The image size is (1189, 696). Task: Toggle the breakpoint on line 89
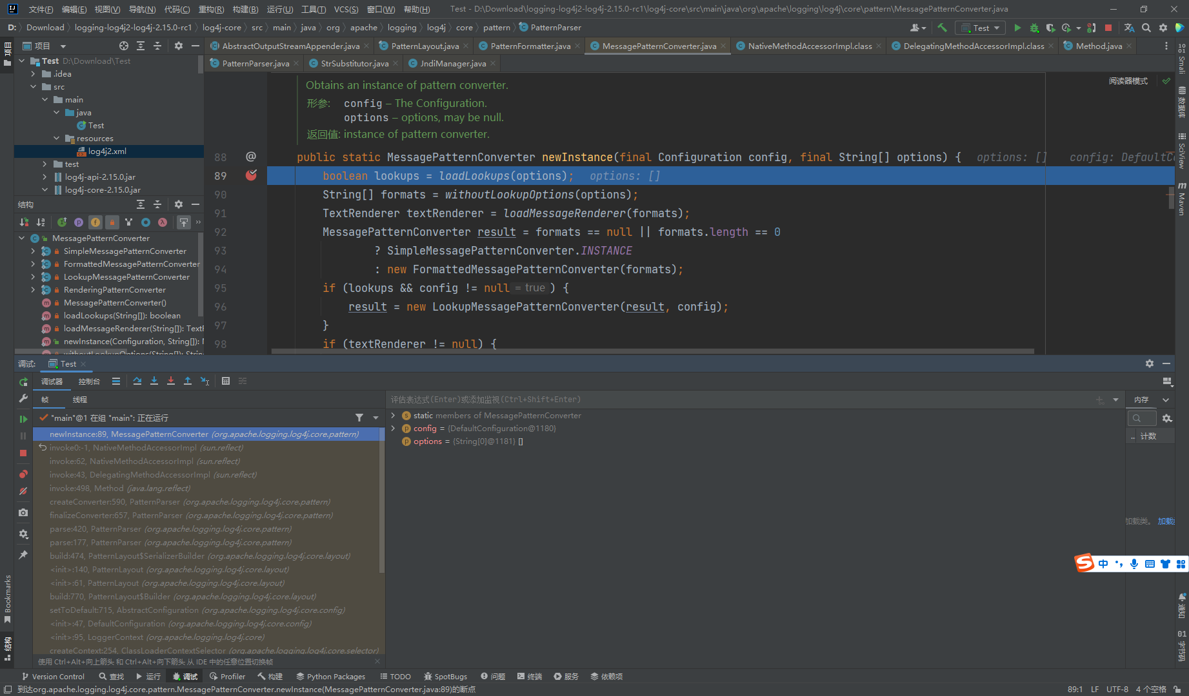pos(251,175)
